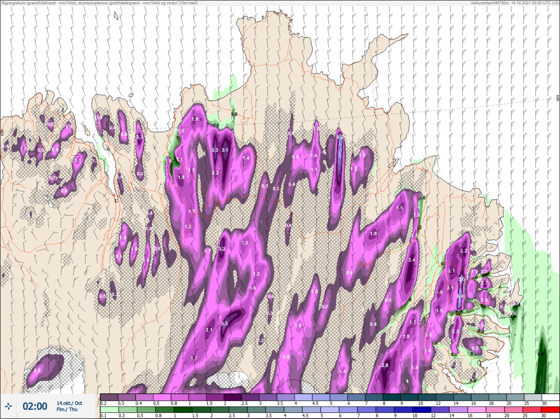Click the '0.2' label in top legend row
Screen dimensions: 560x419
103,403
